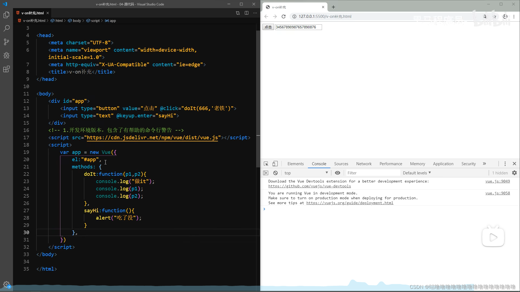Open more editor actions with ellipsis menu

(255, 13)
